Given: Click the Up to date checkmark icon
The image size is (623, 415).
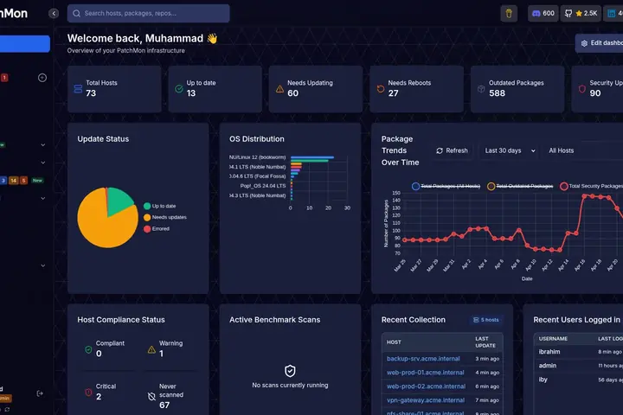Looking at the screenshot, I should tap(179, 88).
